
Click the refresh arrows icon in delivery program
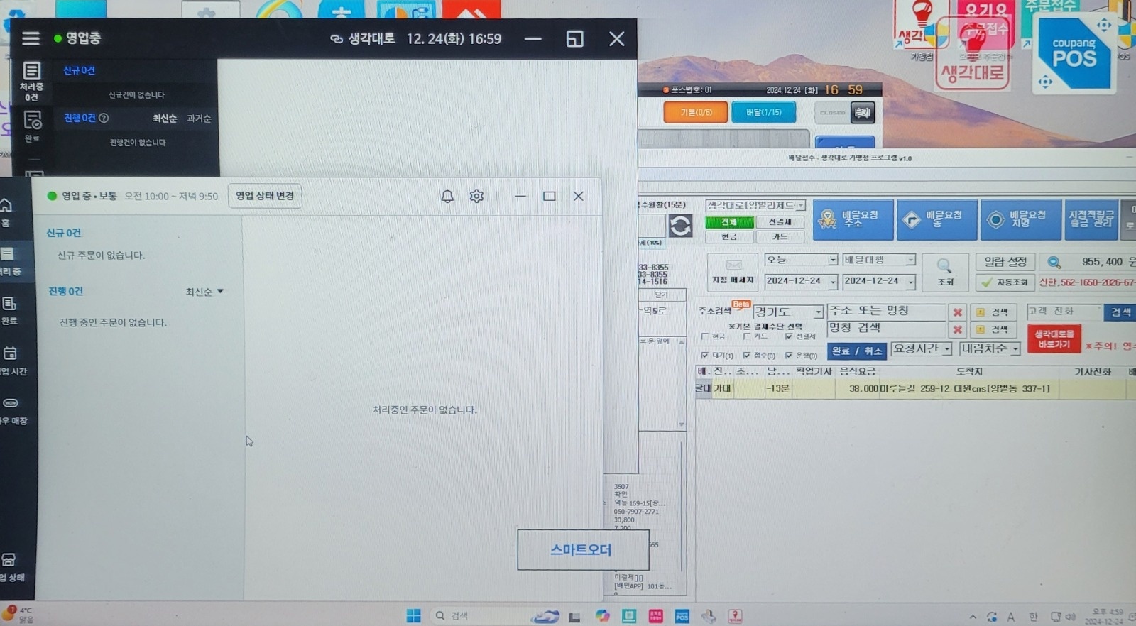point(680,226)
